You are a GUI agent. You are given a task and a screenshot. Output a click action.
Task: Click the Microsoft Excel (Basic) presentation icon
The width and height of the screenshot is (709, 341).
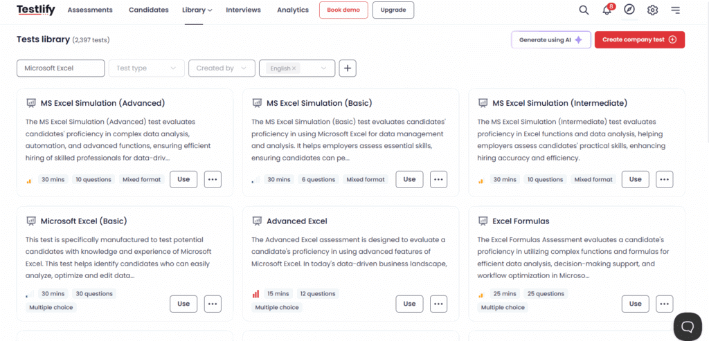[30, 221]
